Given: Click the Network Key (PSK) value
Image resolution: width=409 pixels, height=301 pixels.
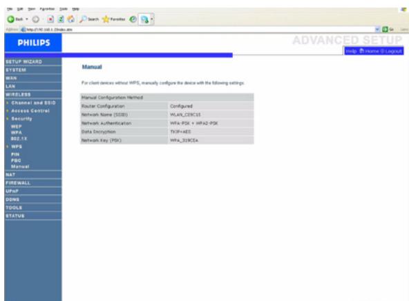Looking at the screenshot, I should point(184,141).
